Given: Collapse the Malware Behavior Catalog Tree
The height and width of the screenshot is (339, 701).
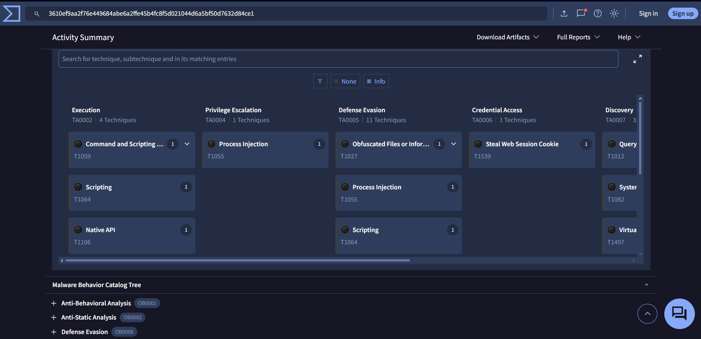Looking at the screenshot, I should pos(647,285).
